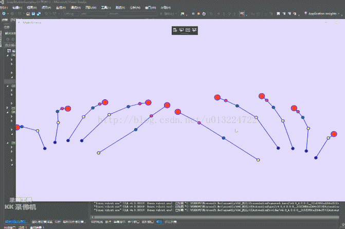The height and width of the screenshot is (229, 345).
Task: Stop debugging with the red stop icon
Action: tap(198, 14)
